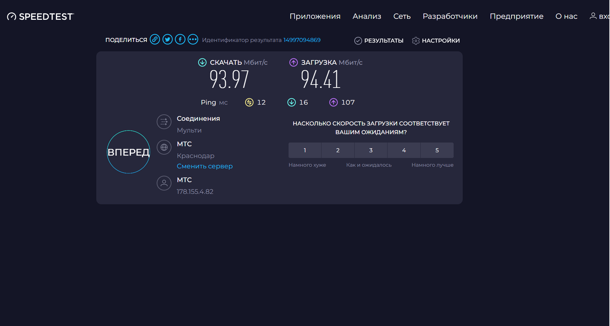Click the Мульти connection mode text
This screenshot has height=326, width=610.
pos(189,130)
